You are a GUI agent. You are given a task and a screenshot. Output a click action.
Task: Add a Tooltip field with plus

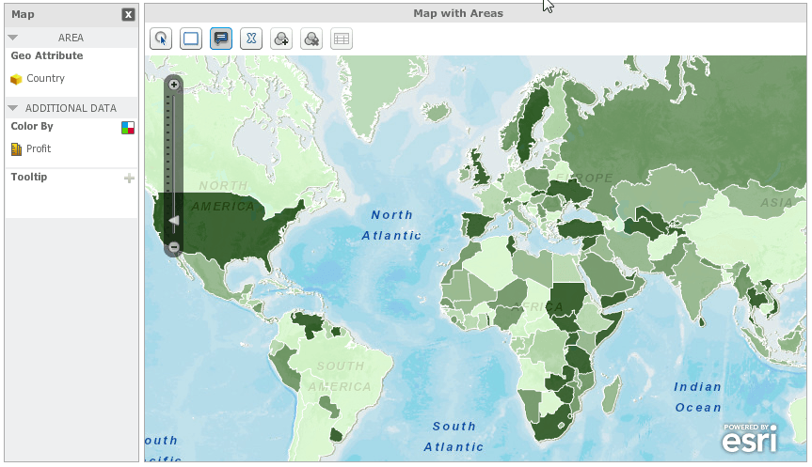point(130,179)
